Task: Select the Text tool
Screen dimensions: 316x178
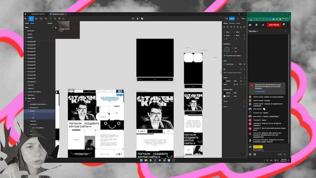Action: [50, 19]
